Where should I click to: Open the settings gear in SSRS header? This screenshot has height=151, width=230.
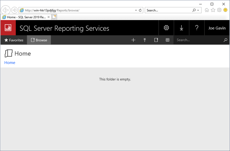tap(166, 28)
